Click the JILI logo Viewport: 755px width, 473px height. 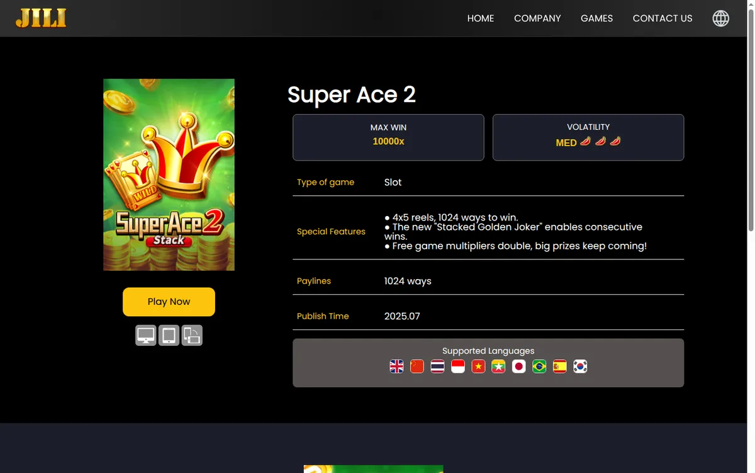41,18
